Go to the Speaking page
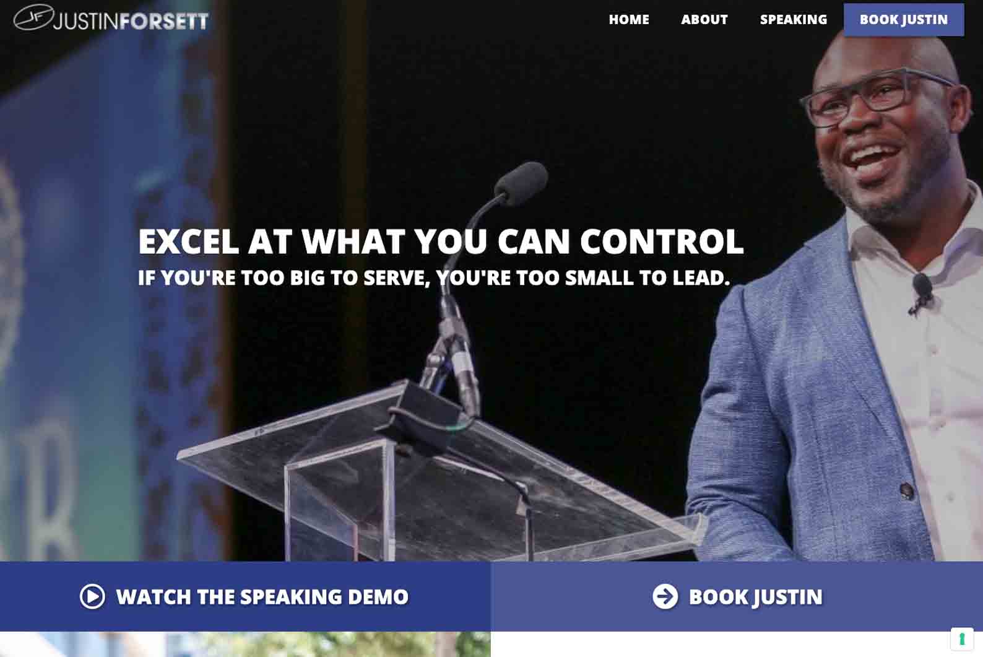983x657 pixels. (x=794, y=19)
